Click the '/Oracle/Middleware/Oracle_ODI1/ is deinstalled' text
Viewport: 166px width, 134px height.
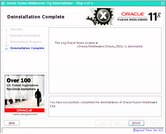[x=110, y=46]
